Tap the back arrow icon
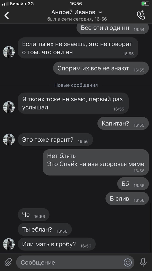 pyautogui.click(x=7, y=15)
